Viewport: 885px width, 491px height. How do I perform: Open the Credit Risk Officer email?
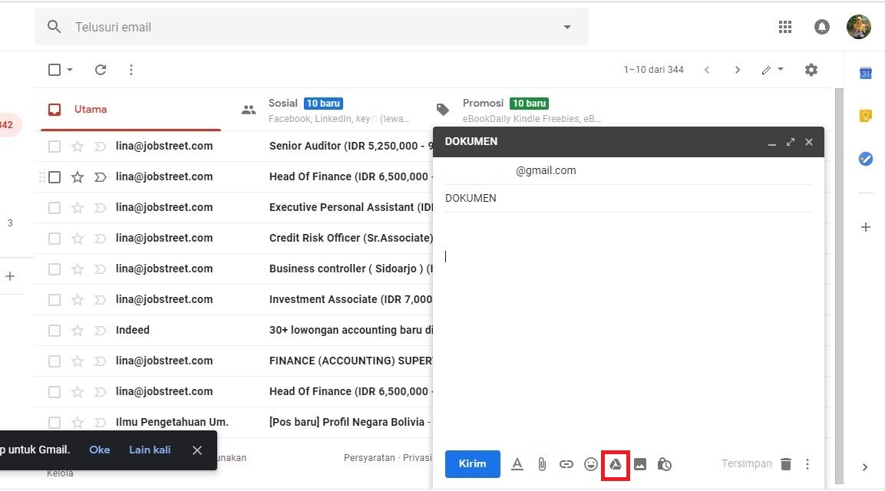pyautogui.click(x=234, y=238)
